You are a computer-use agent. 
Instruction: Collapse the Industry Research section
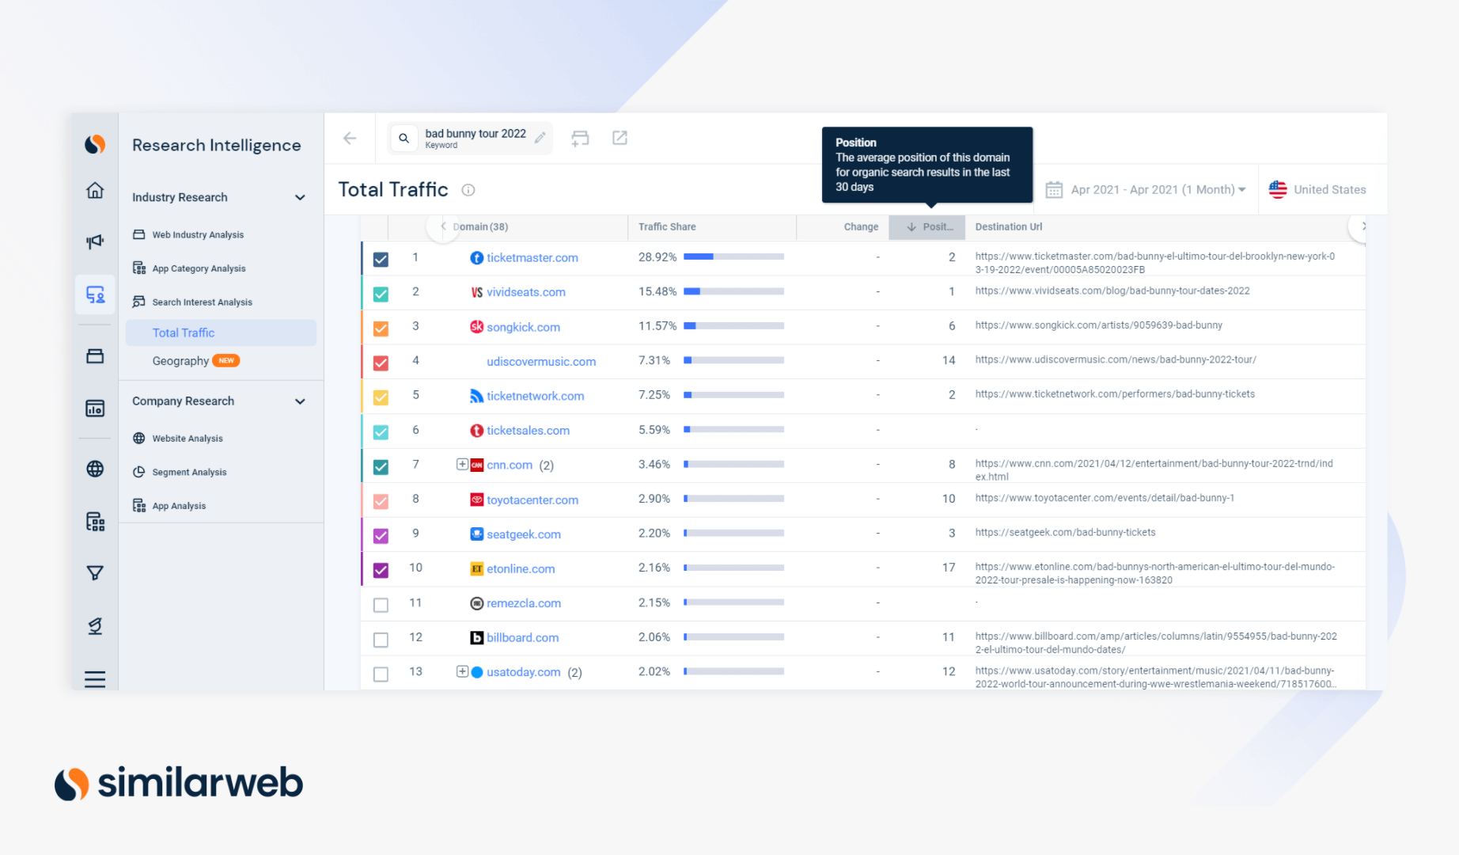coord(300,197)
